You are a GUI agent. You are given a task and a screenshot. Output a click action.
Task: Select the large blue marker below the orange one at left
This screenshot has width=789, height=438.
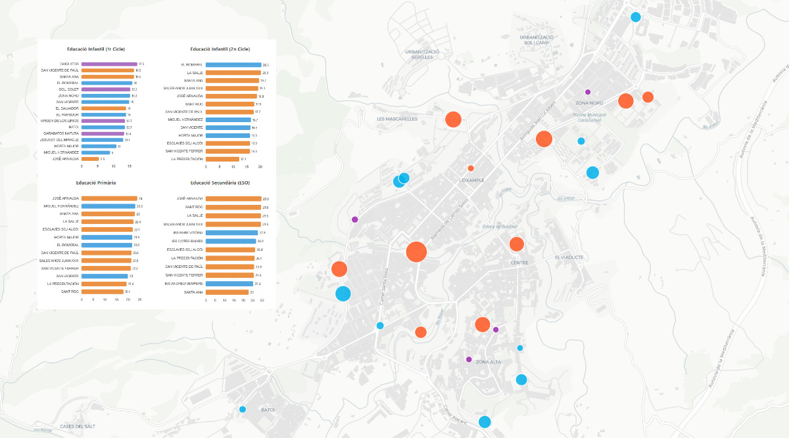pos(343,294)
